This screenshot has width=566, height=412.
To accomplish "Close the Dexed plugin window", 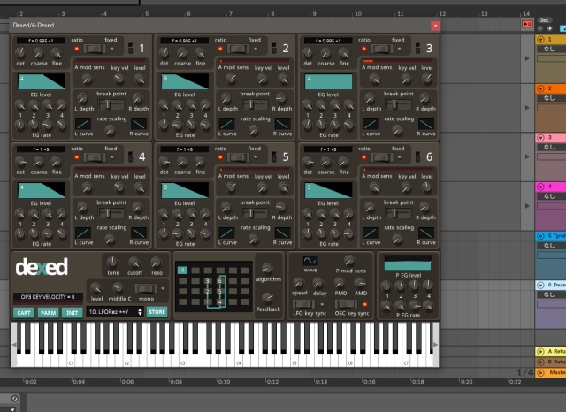I will click(x=434, y=27).
